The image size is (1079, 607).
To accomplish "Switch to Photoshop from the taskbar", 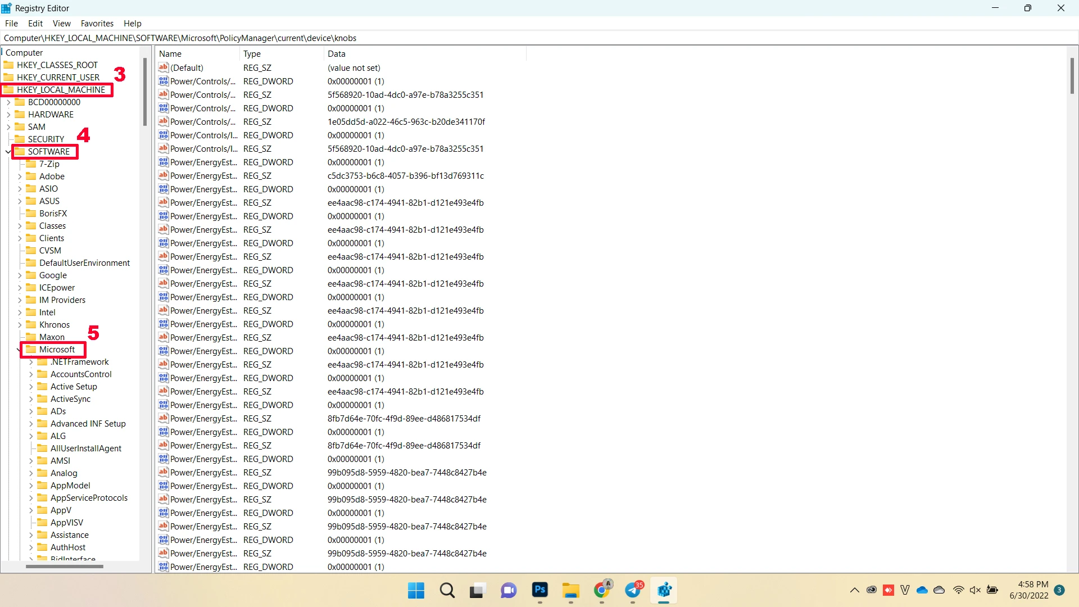I will pyautogui.click(x=540, y=590).
